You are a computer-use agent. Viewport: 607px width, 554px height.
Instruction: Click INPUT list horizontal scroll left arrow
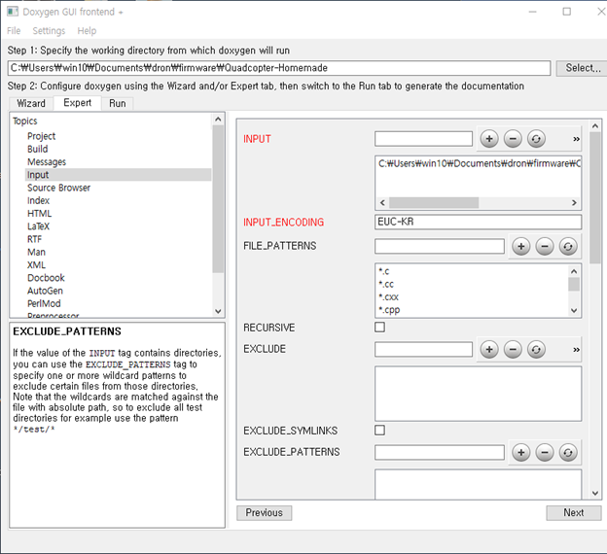click(382, 203)
